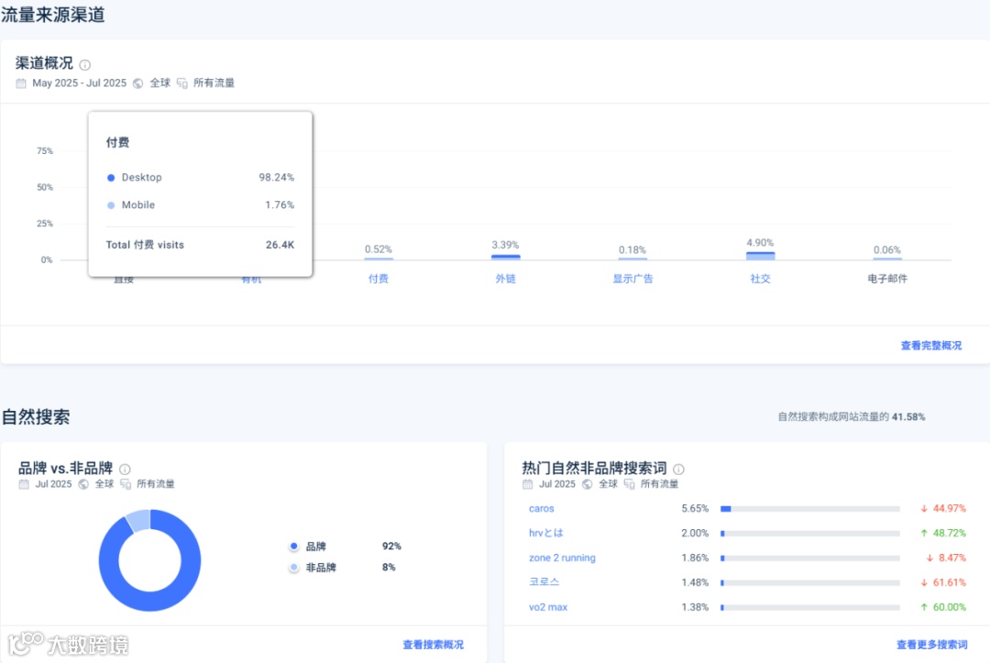
Task: Click info icon next to 渠道概况
Action: tap(84, 64)
